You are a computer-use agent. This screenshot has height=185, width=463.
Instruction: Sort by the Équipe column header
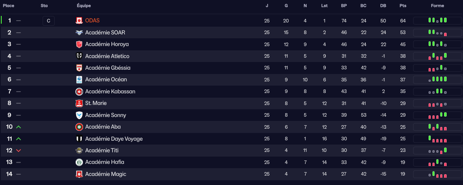[83, 6]
